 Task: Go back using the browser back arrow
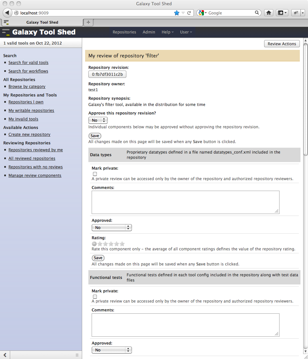point(7,13)
